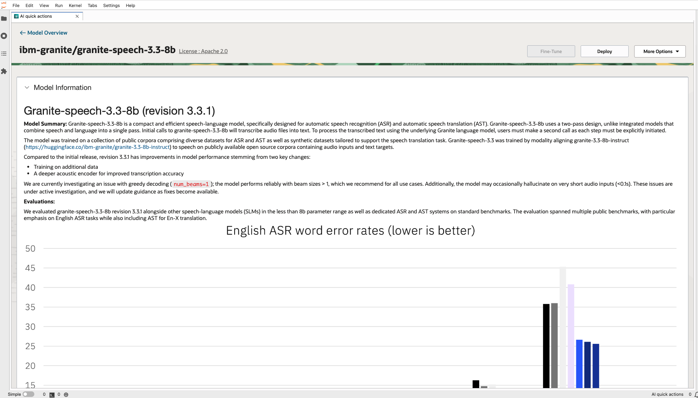Click AI quick actions label in status bar
Screen dimensions: 698x398
click(667, 394)
